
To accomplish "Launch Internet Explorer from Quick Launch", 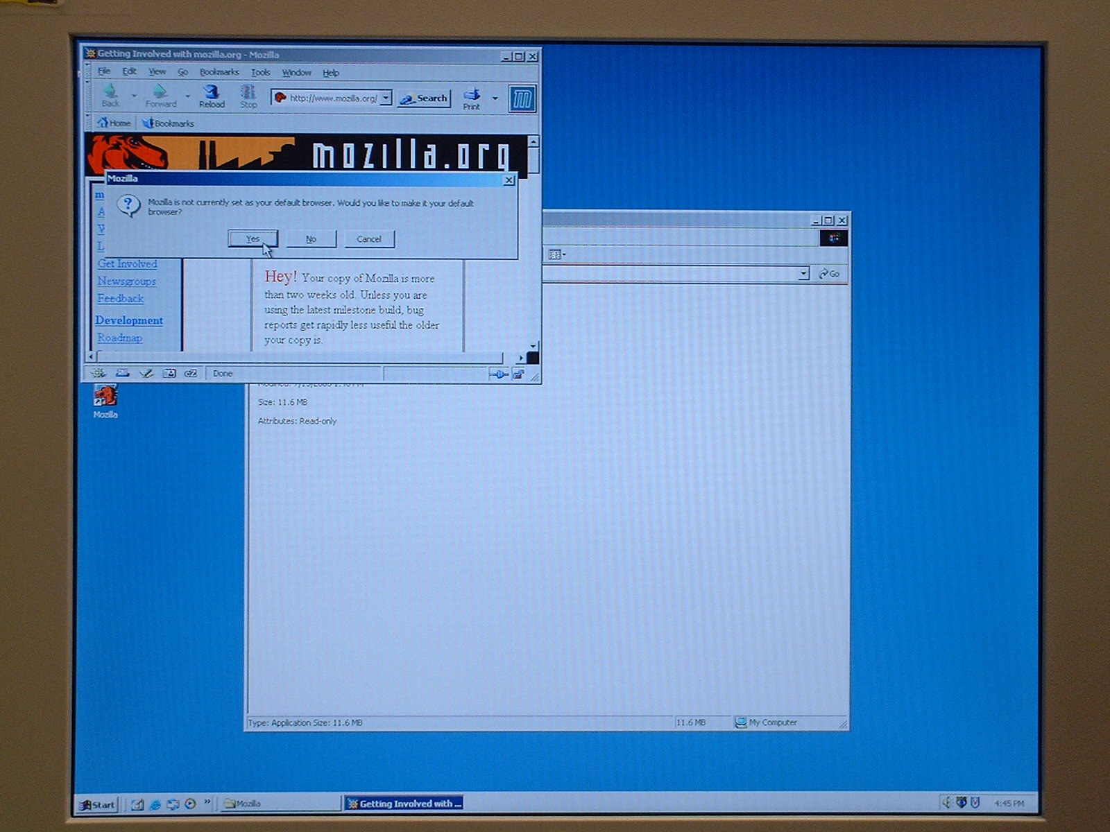I will pos(155,804).
